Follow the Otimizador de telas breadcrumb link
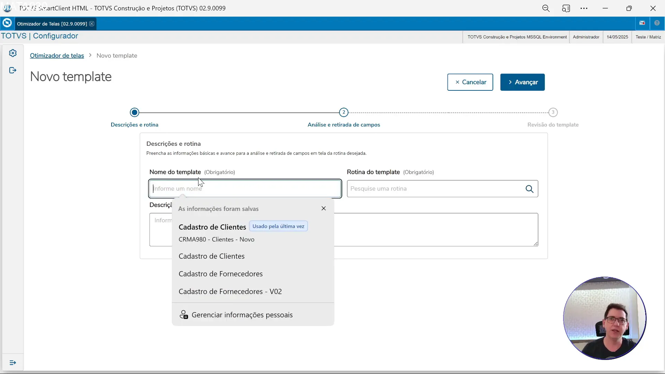665x374 pixels. (57, 56)
